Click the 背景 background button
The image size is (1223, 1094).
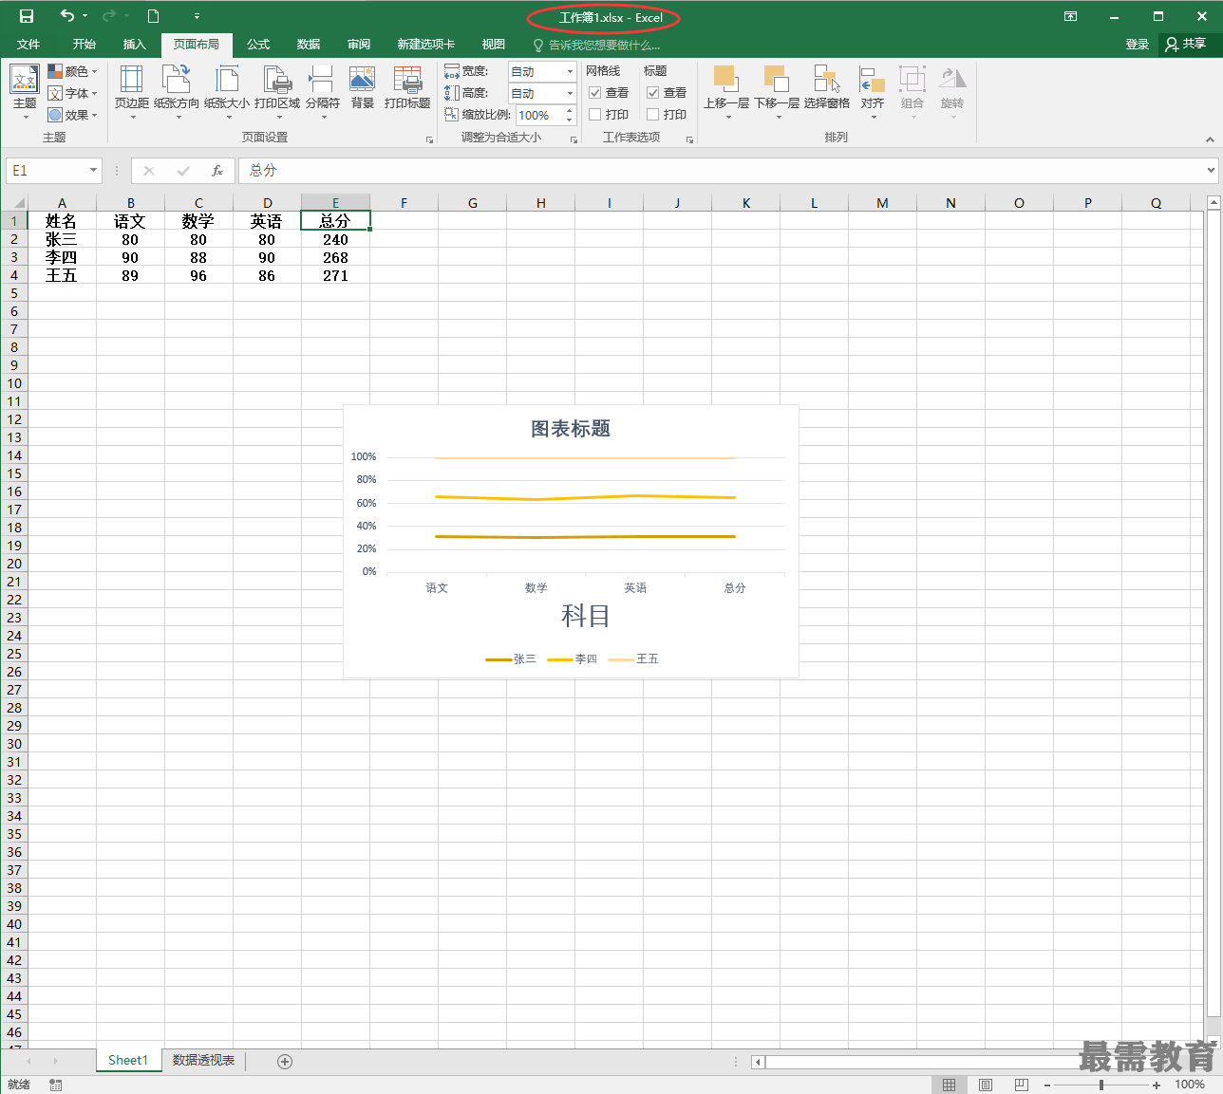coord(363,87)
